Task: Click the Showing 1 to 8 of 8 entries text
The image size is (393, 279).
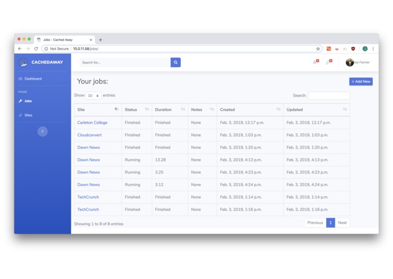Action: [x=99, y=224]
